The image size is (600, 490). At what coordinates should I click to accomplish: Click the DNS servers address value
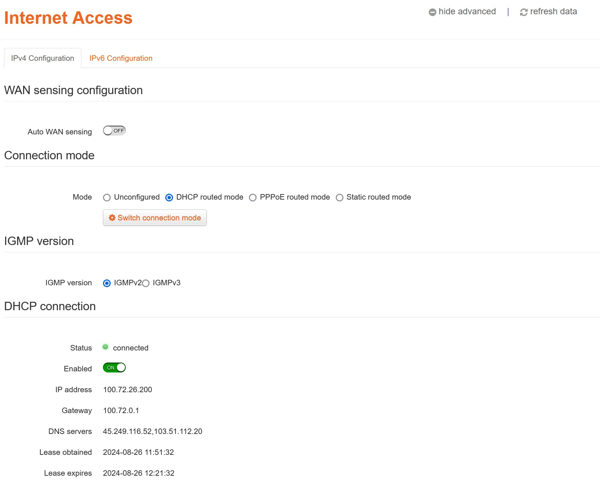[152, 431]
